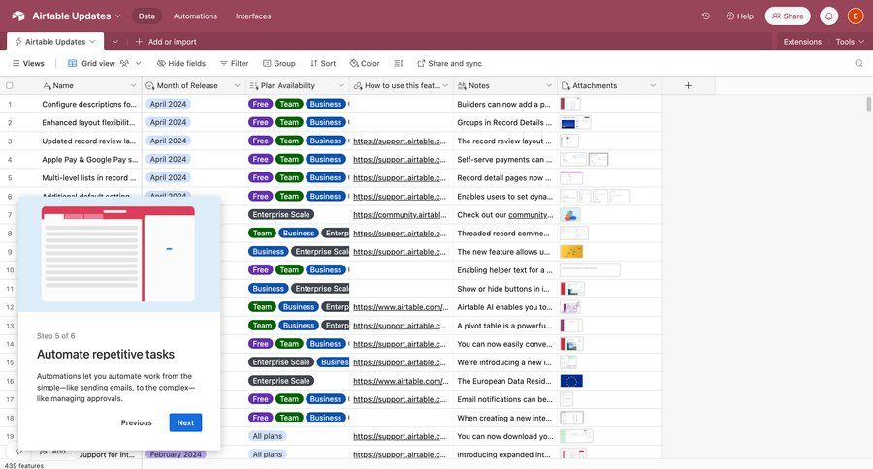Select note 'The European Data Resid...'
The image size is (873, 469).
(x=504, y=381)
